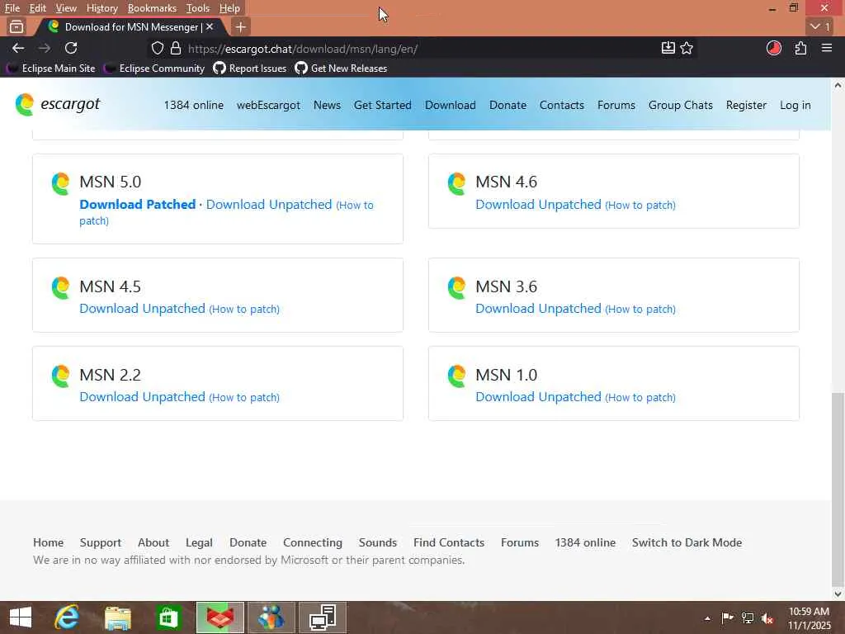Click the MSN 2.2 logo icon
The height and width of the screenshot is (634, 845).
pyautogui.click(x=60, y=376)
